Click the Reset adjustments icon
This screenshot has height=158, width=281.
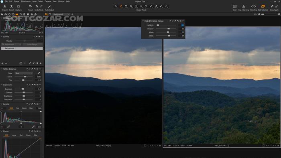click(30, 6)
